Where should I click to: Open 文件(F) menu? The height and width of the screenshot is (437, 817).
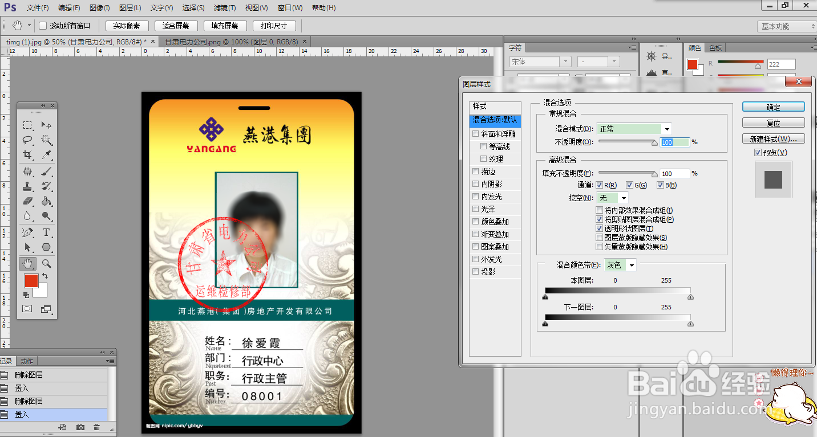38,8
